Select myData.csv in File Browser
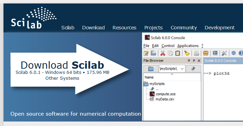243x126 pixels. [x=162, y=99]
